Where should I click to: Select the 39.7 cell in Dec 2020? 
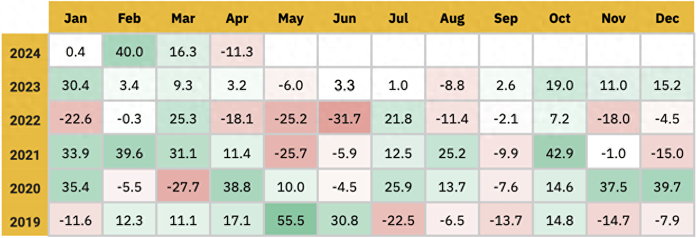click(x=667, y=187)
